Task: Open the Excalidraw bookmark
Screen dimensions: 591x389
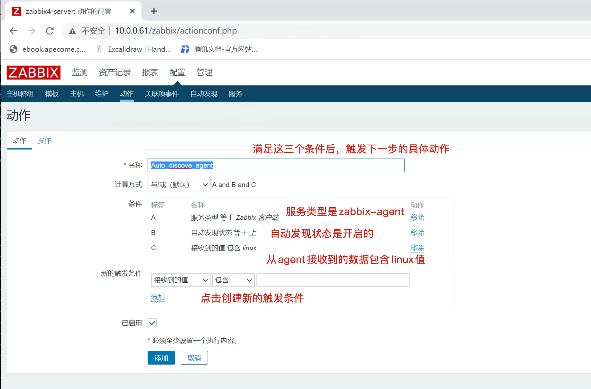Action: 134,49
